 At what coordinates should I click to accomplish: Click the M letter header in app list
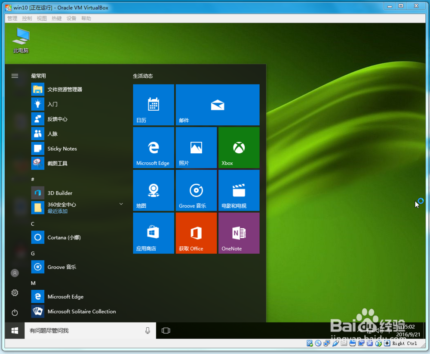33,283
